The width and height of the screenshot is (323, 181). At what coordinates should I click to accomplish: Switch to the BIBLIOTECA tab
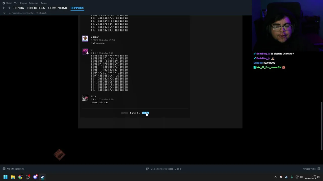36,8
